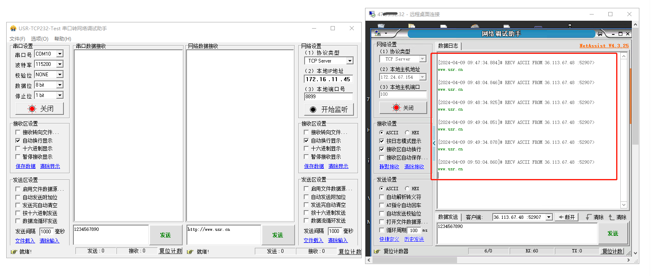This screenshot has height=276, width=658.
Task: Click the NetAssist 本地主机端口 100 field
Action: (403, 94)
